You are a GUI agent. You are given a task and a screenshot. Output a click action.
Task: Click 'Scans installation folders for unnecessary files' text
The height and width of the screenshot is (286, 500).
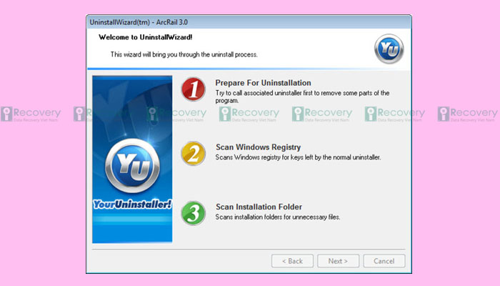tap(278, 217)
